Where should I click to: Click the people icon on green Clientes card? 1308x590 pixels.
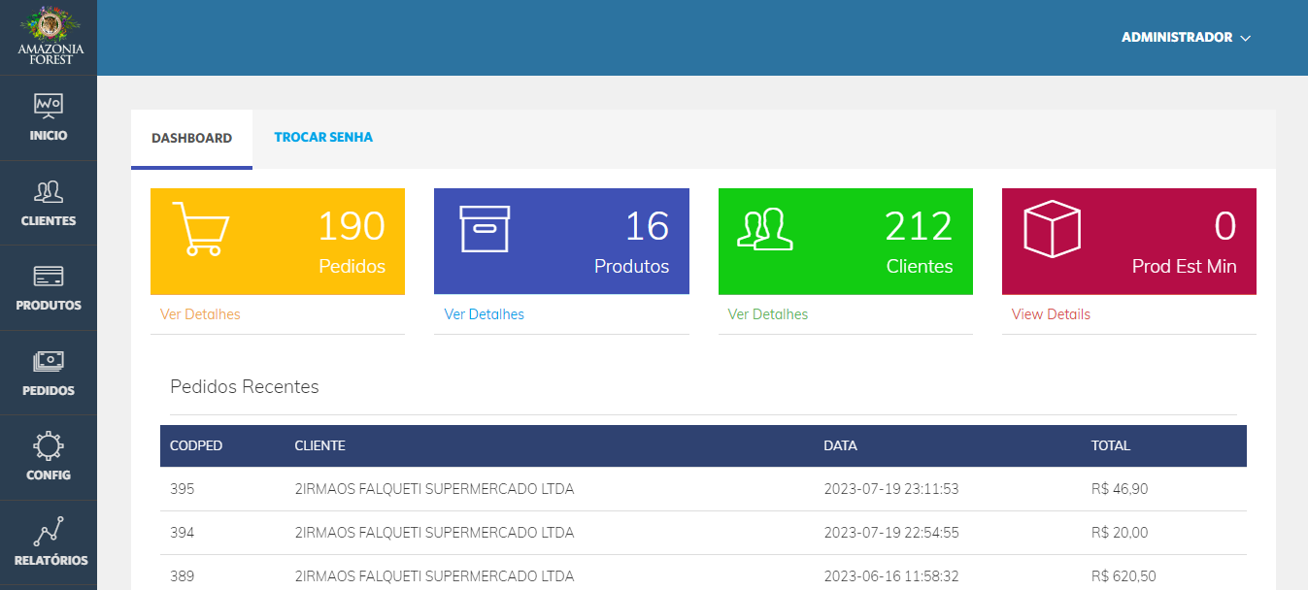(x=765, y=229)
